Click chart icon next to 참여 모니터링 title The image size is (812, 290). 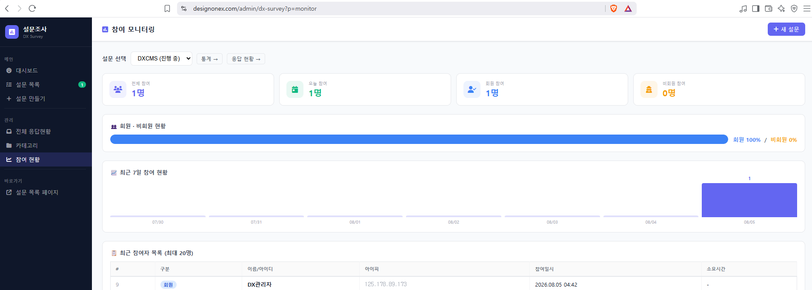[105, 29]
